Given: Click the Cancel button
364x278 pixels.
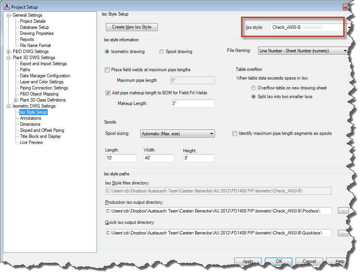Looking at the screenshot, I should coord(309,261).
